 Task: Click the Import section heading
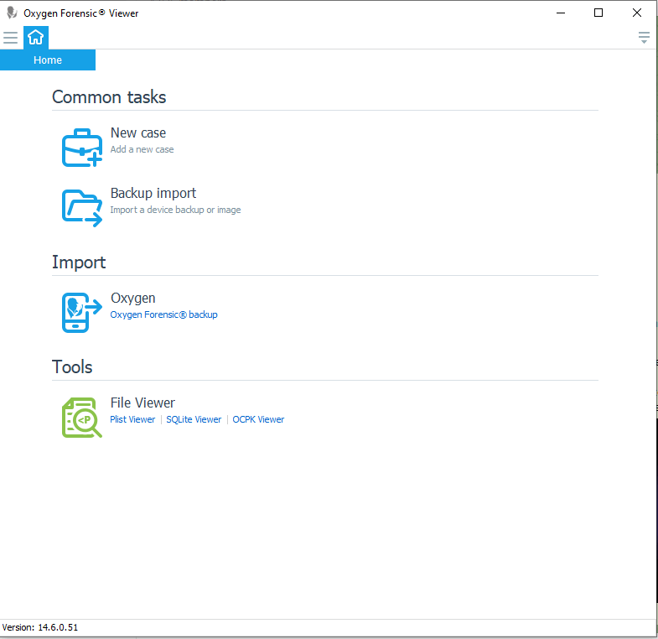[79, 262]
